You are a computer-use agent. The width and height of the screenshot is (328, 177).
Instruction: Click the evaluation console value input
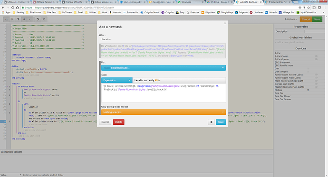tap(147, 175)
